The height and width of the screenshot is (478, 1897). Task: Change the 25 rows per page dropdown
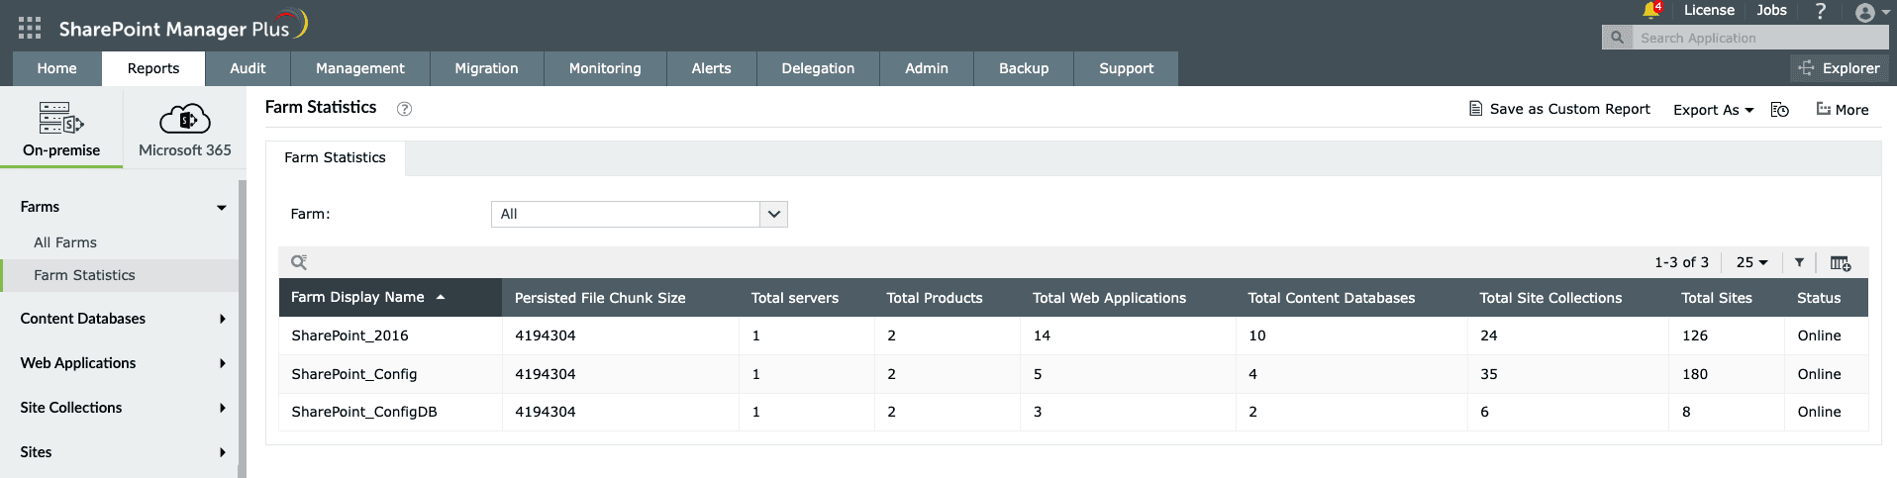(x=1751, y=262)
